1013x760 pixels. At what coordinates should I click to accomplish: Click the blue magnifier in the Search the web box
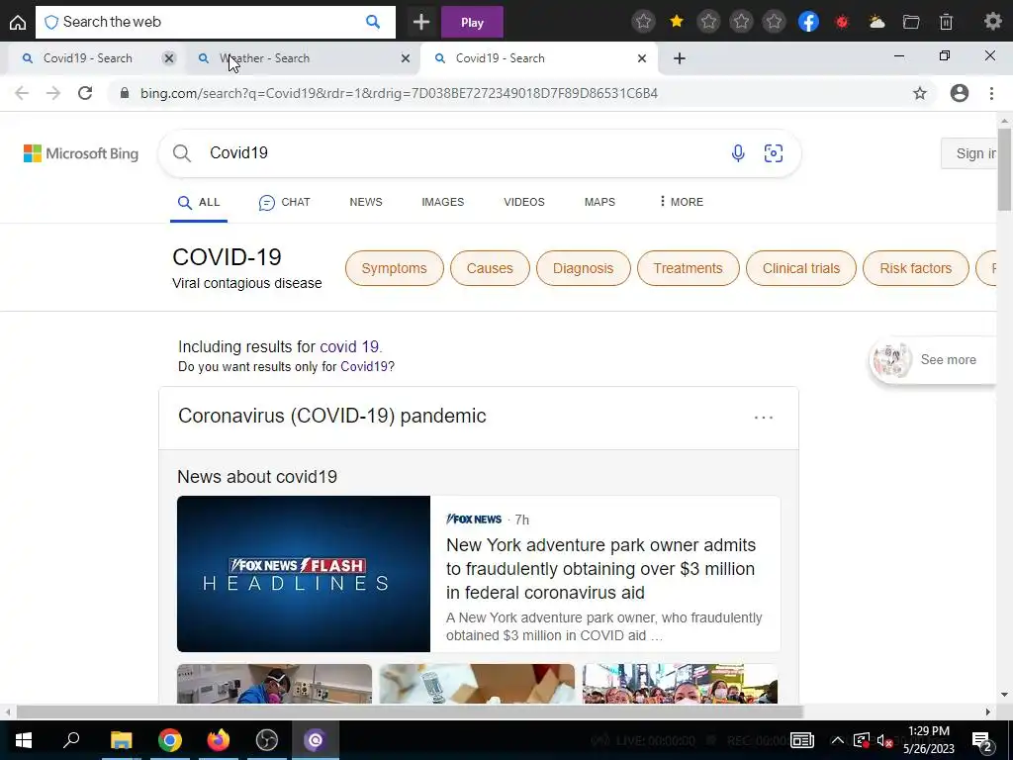[373, 22]
